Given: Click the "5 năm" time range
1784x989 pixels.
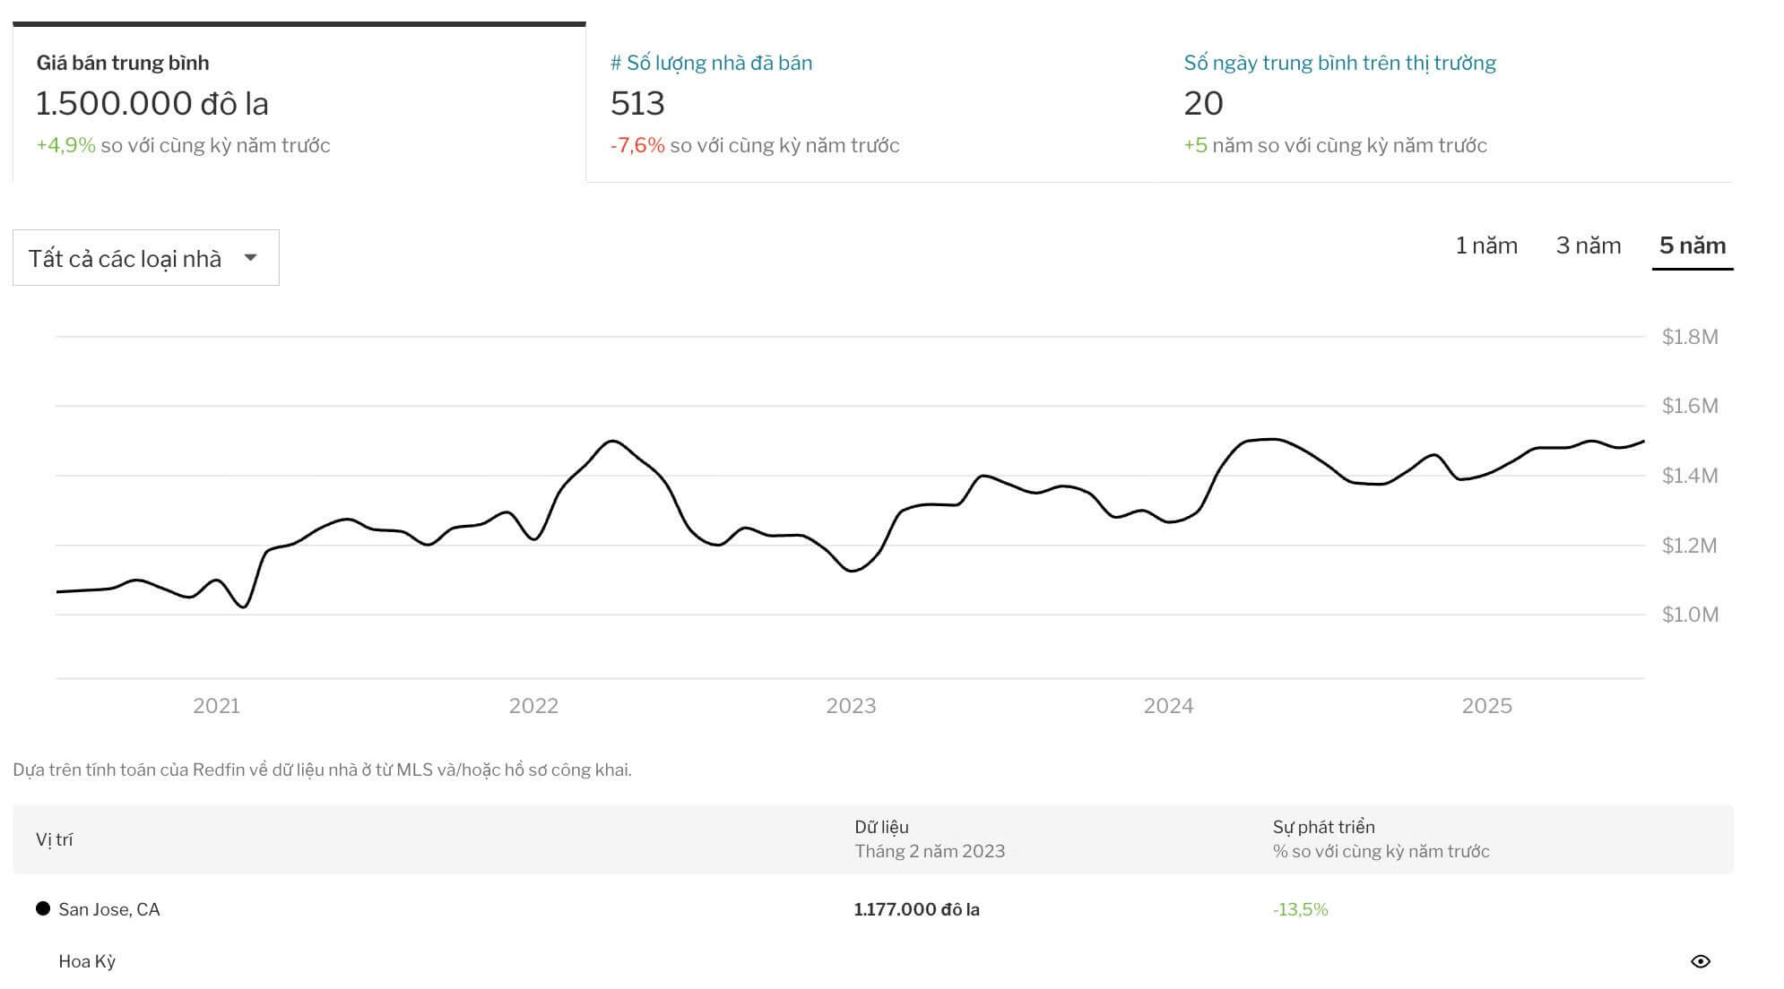Looking at the screenshot, I should 1692,245.
